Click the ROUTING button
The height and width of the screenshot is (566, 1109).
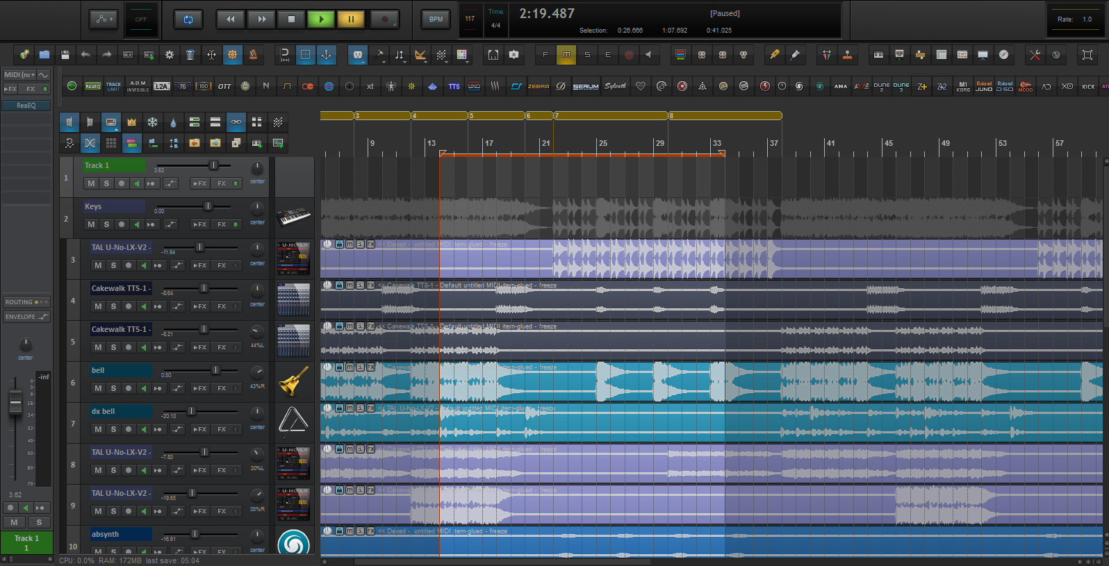(26, 302)
